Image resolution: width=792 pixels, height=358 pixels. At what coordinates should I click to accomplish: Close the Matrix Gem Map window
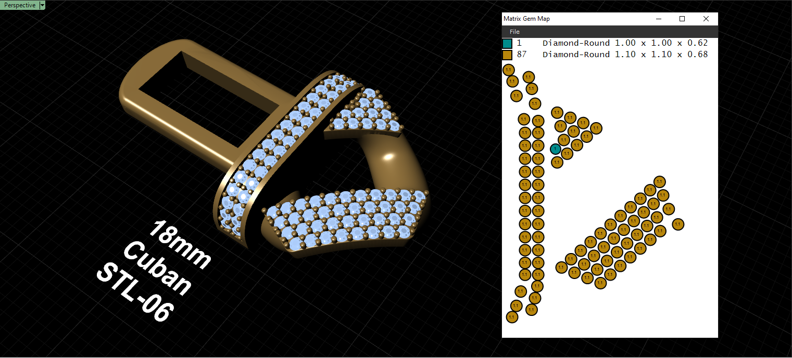point(706,19)
